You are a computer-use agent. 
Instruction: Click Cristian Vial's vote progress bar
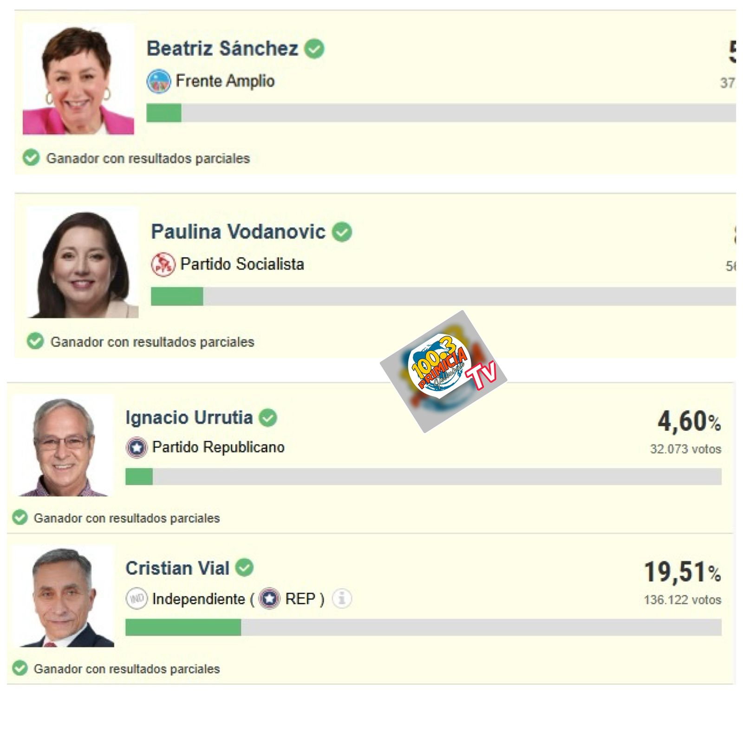coord(423,627)
